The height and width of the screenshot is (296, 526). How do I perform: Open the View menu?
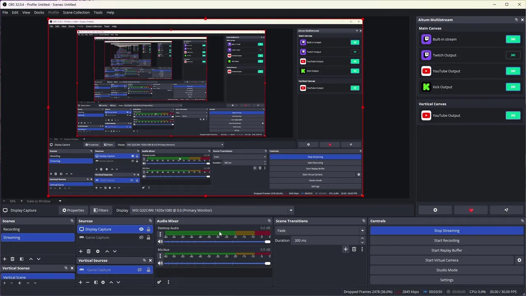click(26, 12)
